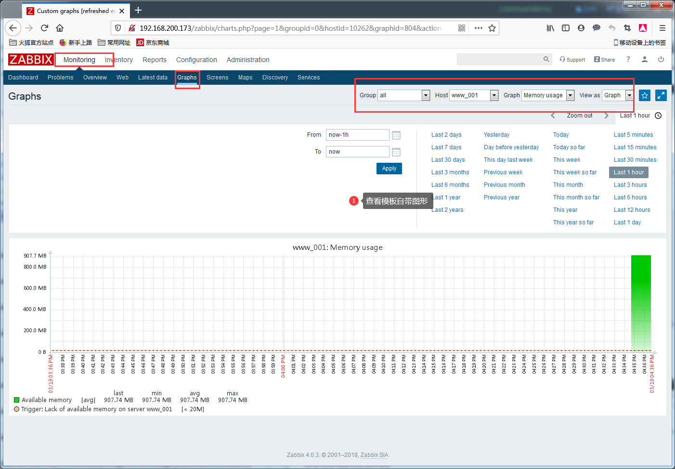The height and width of the screenshot is (469, 675).
Task: Click the Zabbix logo
Action: point(31,59)
